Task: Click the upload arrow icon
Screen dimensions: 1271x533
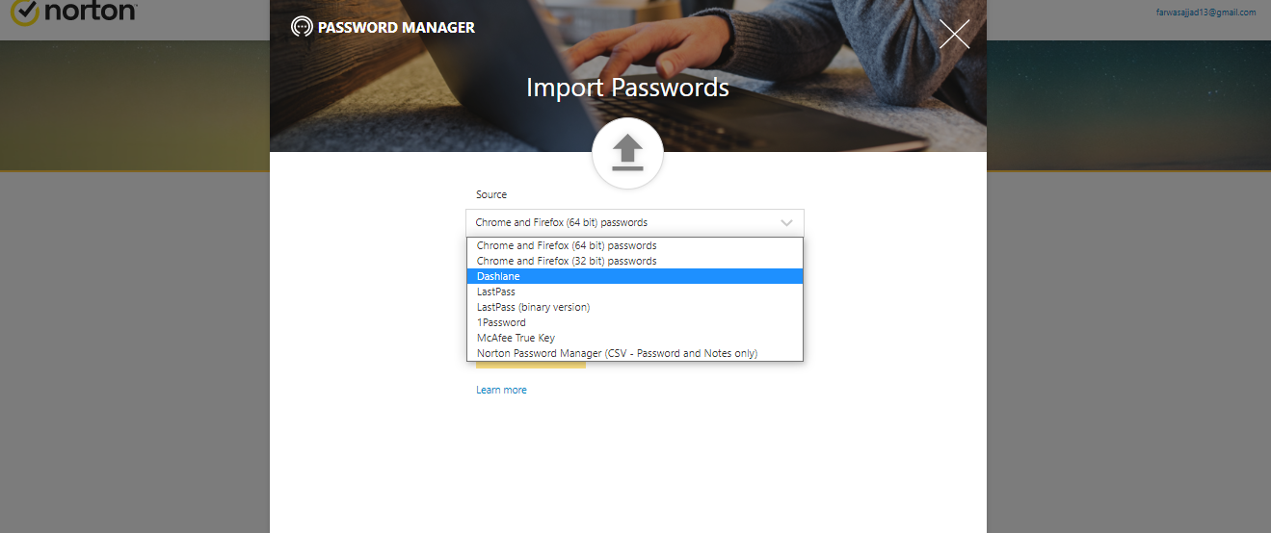Action: pos(627,153)
